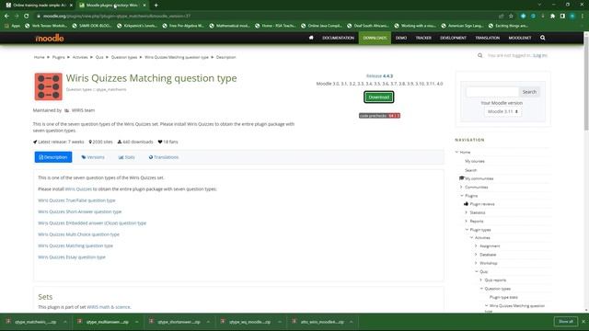Open options arrow for atto_wiris download

tap(352, 322)
